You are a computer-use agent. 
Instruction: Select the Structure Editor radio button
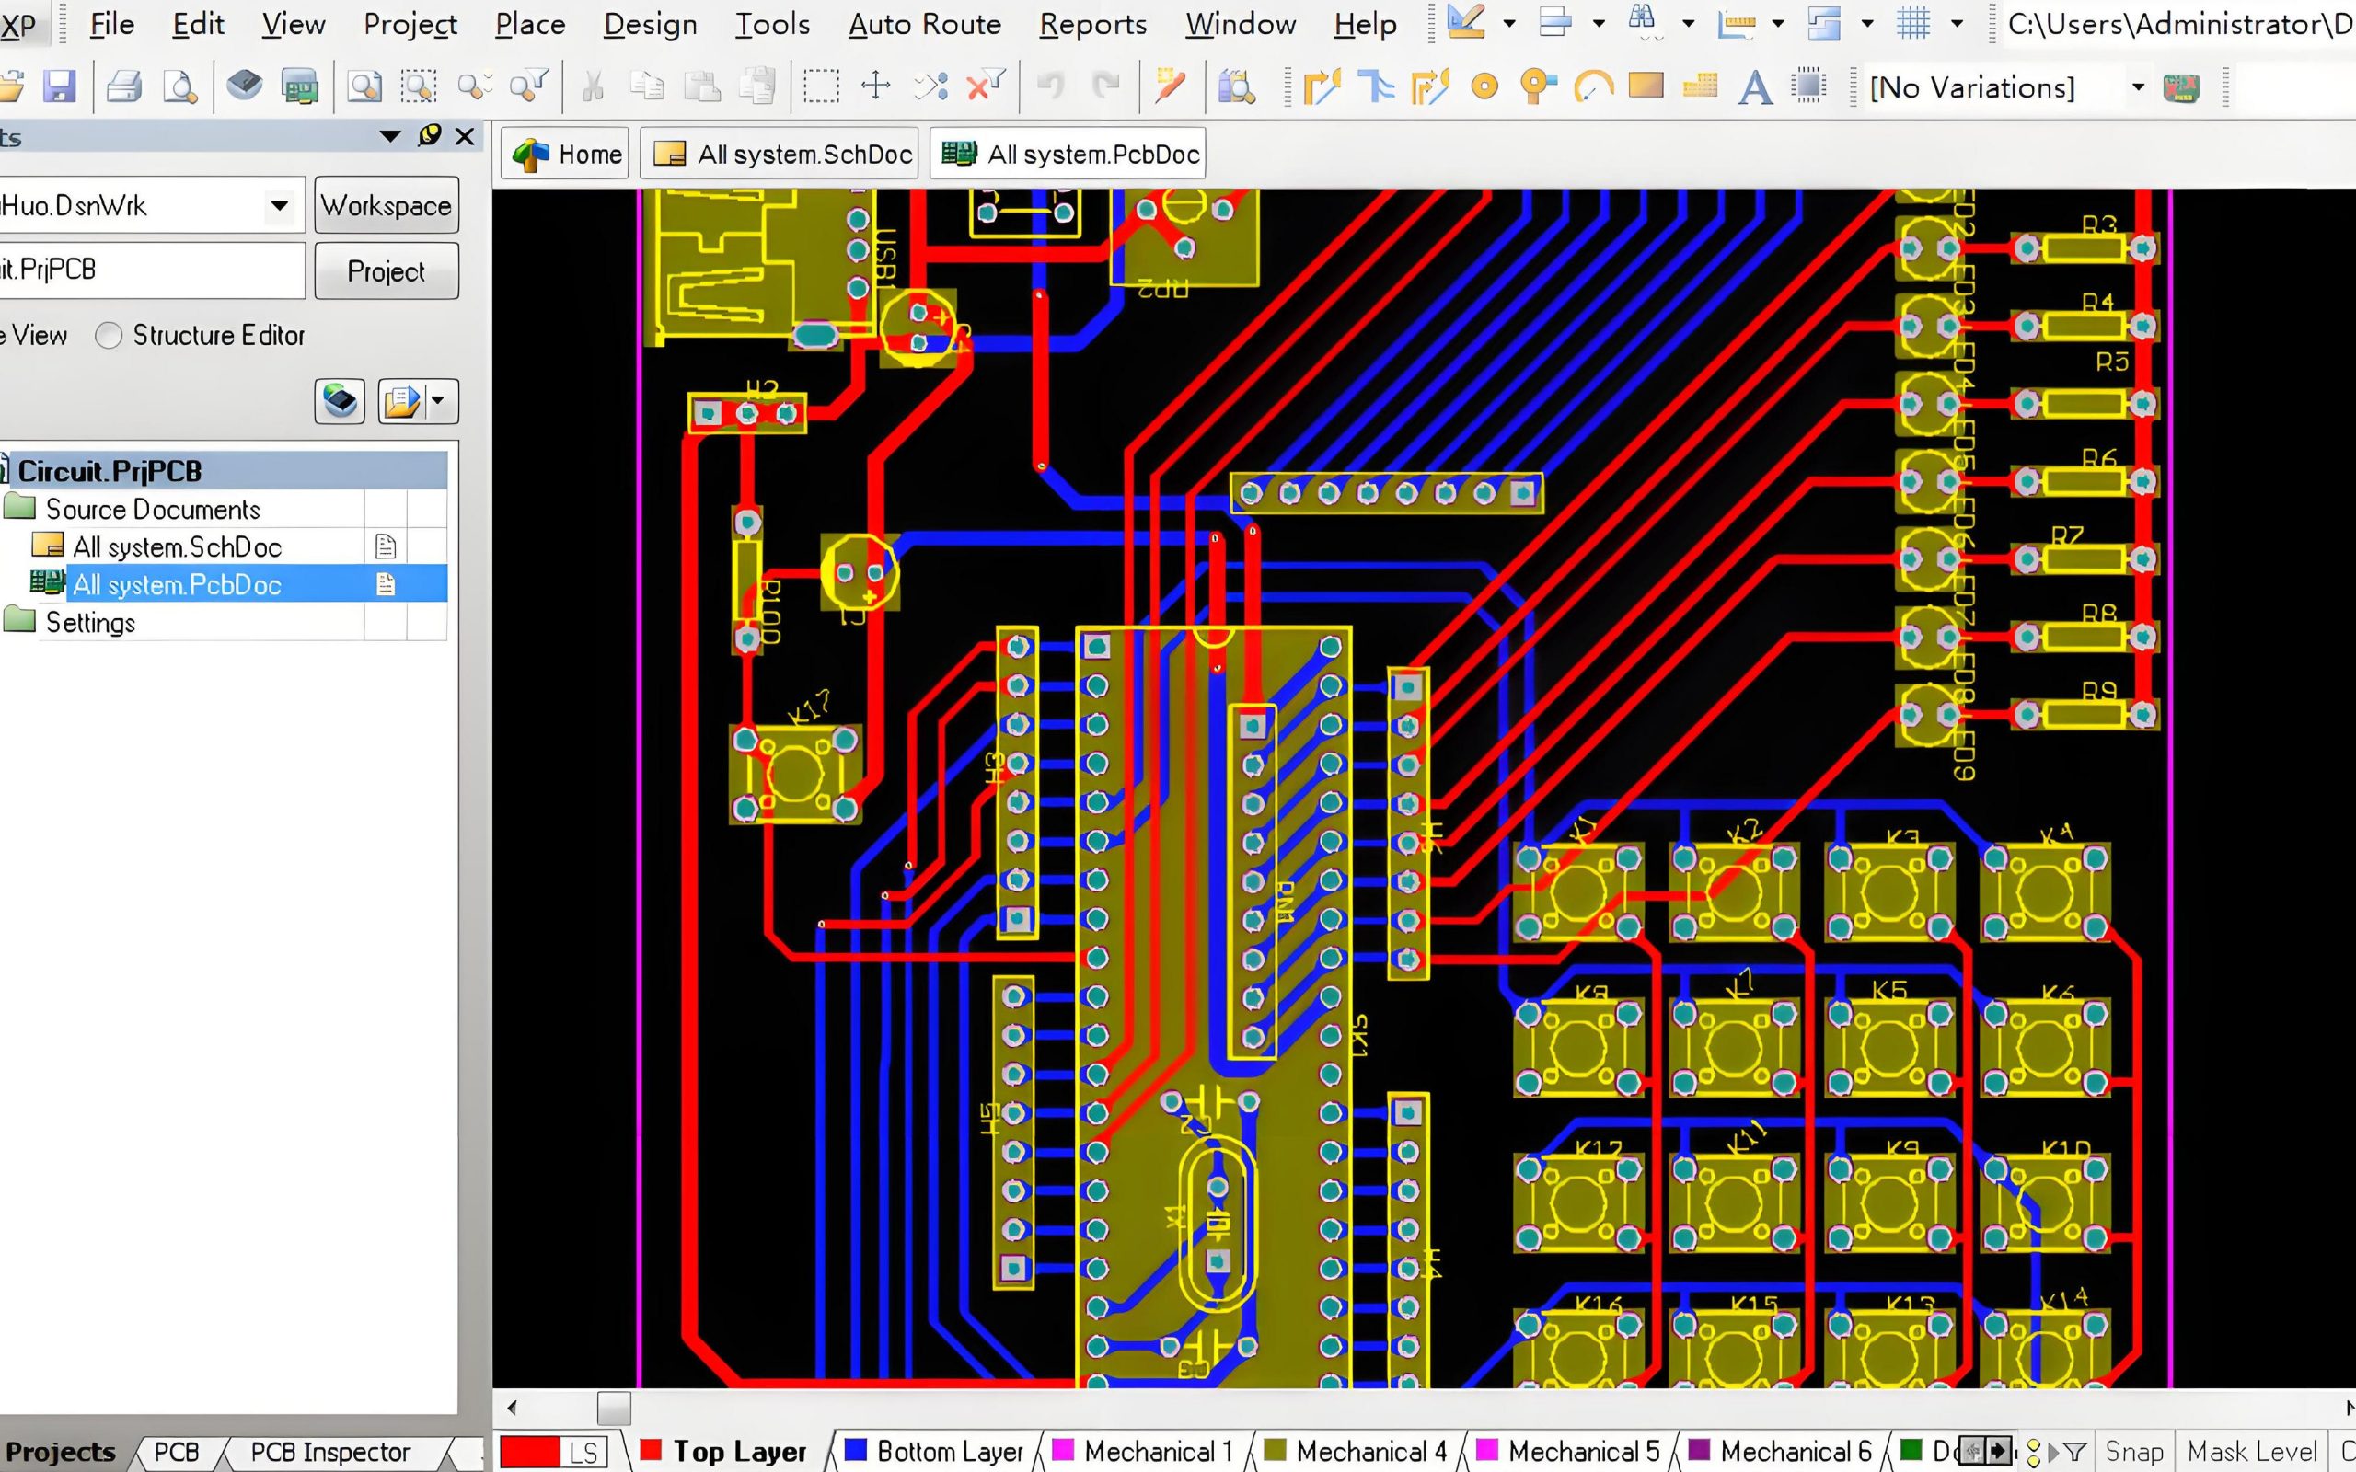tap(108, 336)
